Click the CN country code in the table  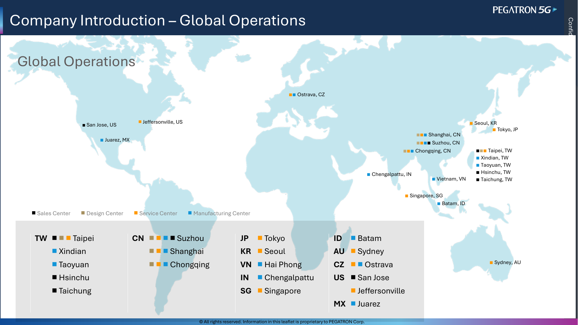coord(138,238)
